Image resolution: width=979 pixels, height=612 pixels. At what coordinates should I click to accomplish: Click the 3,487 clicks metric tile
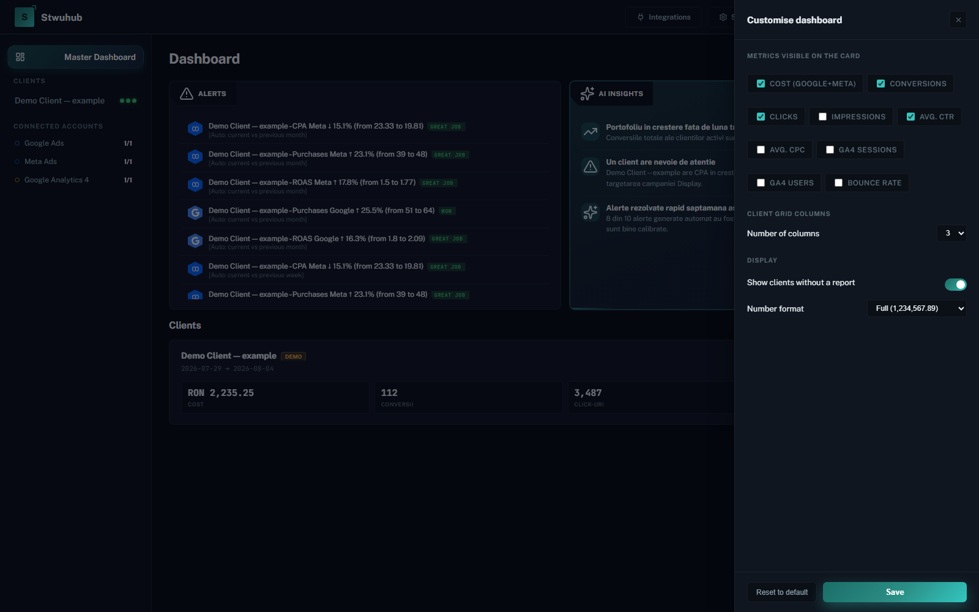[651, 398]
